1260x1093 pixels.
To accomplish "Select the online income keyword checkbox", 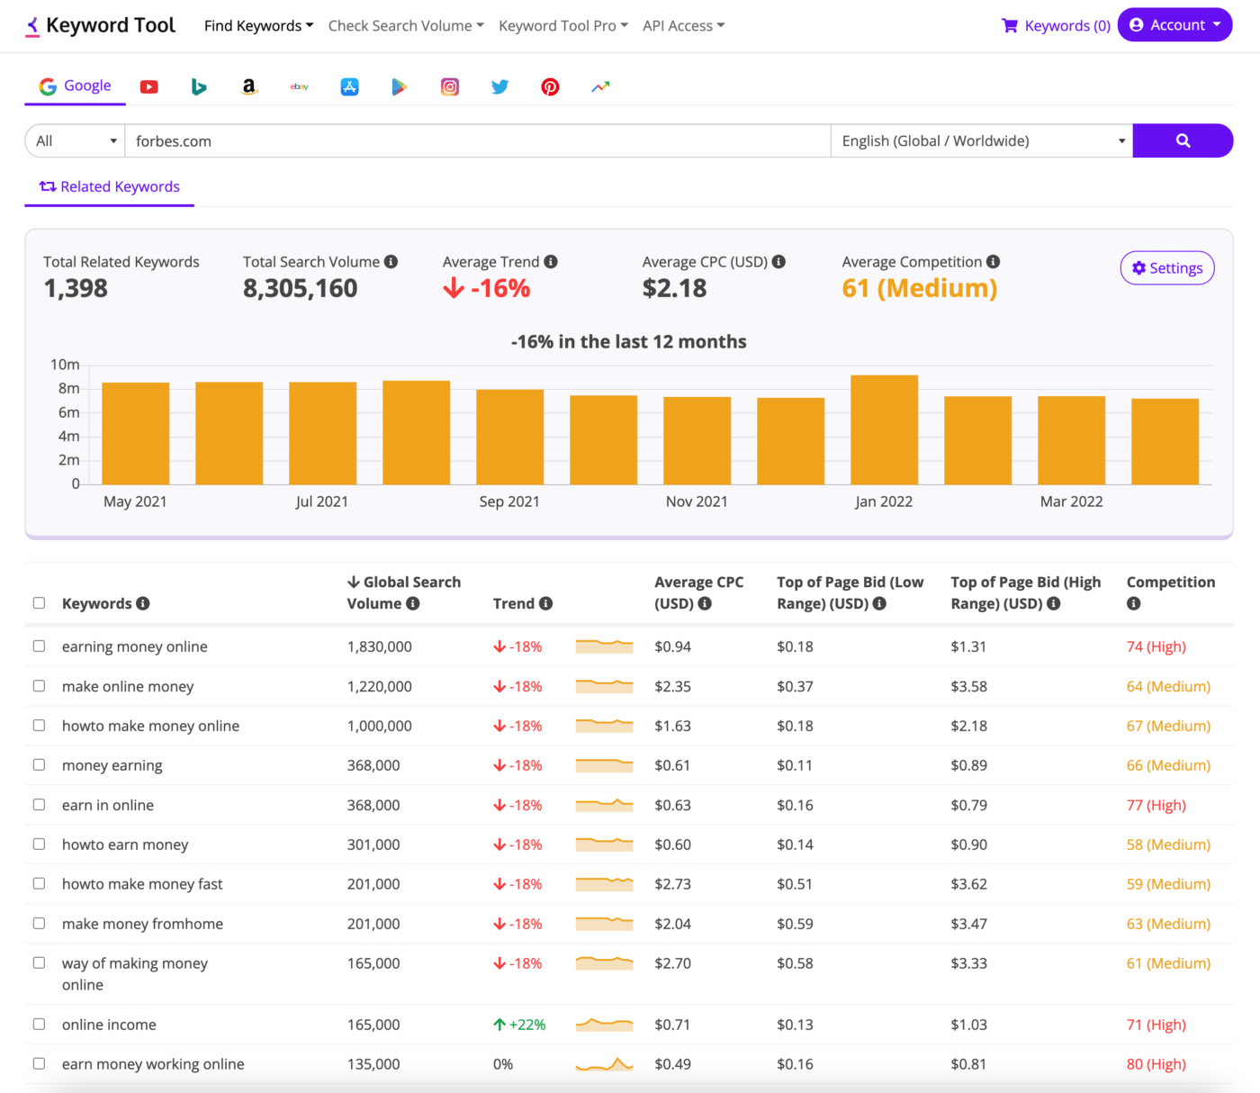I will tap(39, 1024).
